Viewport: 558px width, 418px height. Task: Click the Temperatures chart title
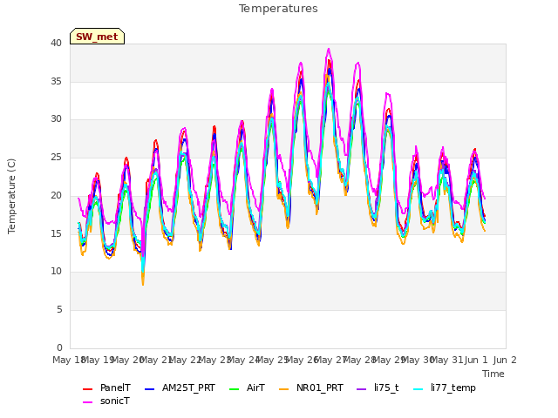tap(278, 9)
